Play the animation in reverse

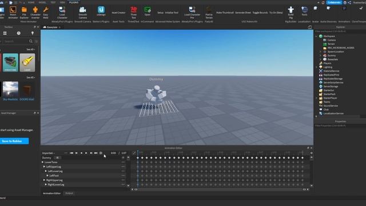tap(81, 153)
